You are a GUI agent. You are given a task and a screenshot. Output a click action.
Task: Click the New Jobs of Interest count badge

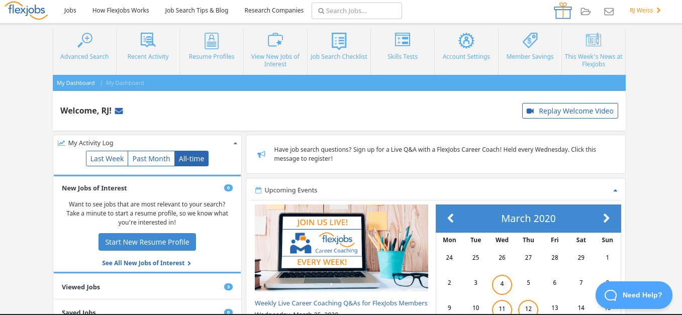click(x=228, y=188)
